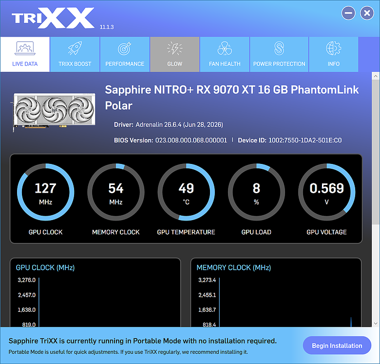Screen dimensions: 380x364
Task: Click the GPU LOAD gauge showing 8 %
Action: click(256, 192)
